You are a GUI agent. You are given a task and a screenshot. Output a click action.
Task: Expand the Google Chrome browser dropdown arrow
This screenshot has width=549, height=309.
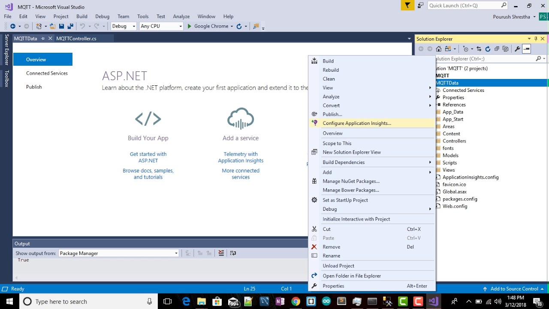pos(232,26)
